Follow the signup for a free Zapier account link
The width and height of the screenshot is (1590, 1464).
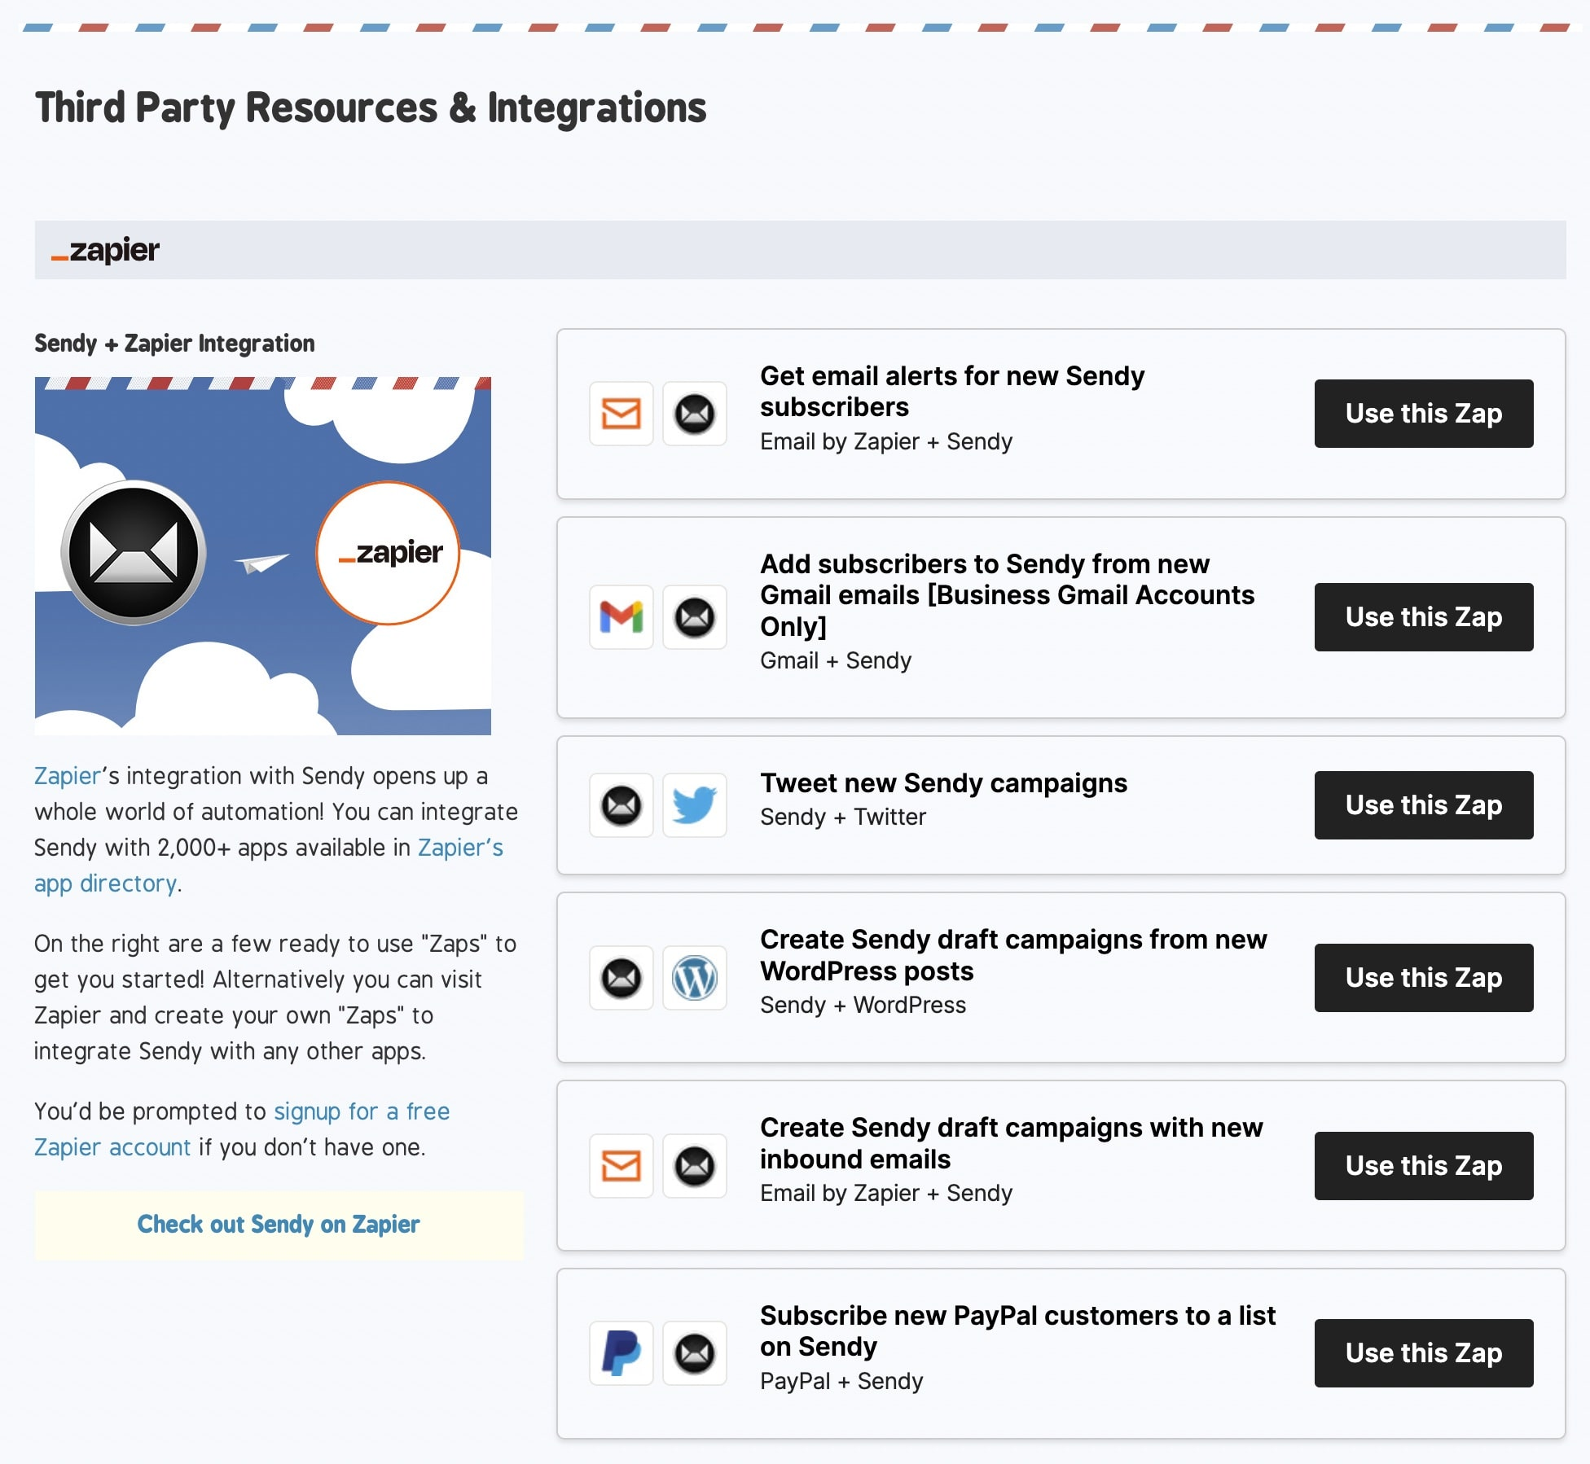coord(362,1112)
